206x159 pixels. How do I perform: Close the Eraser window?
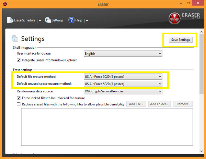(x=198, y=3)
